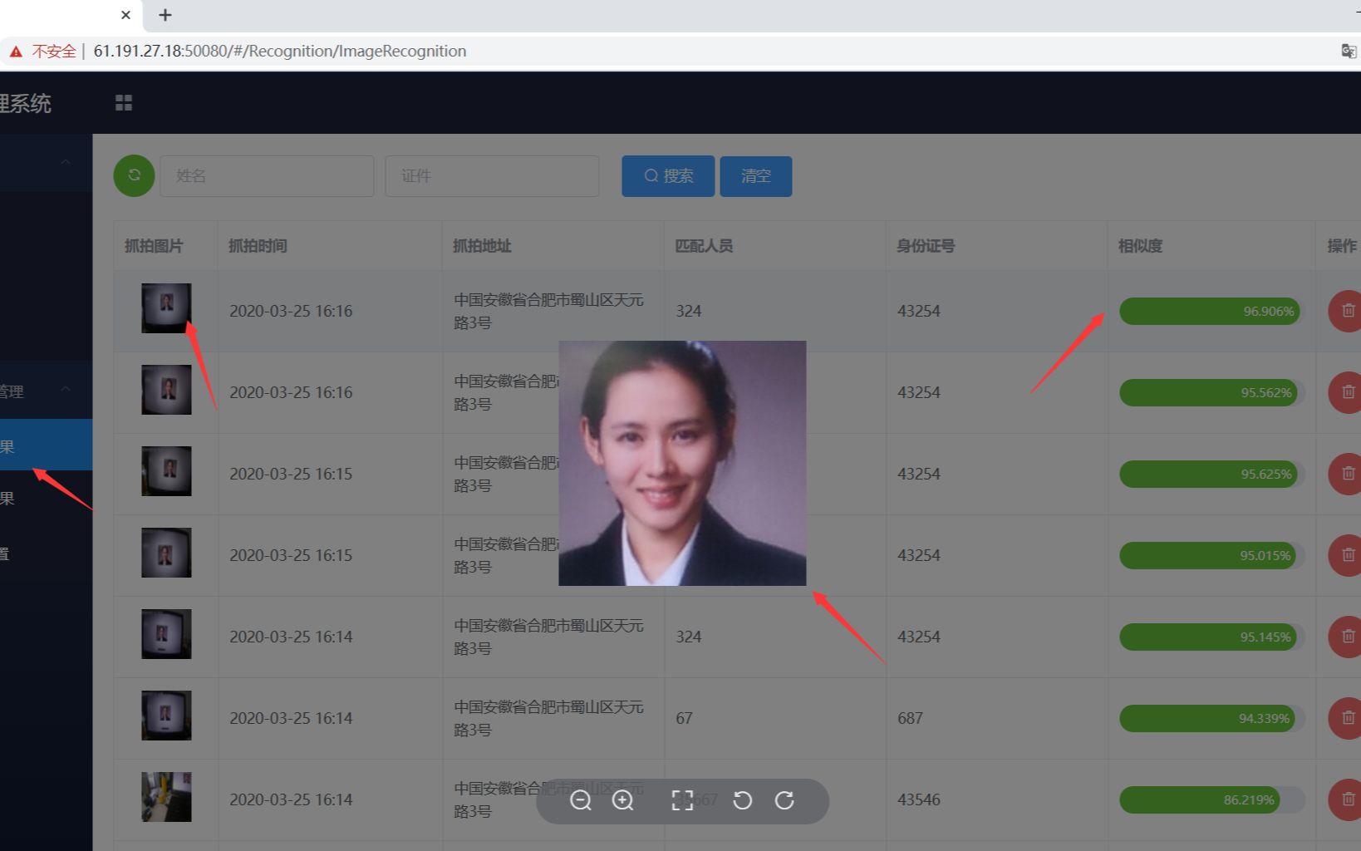
Task: Open the capture thumbnail with 95.015% similarity
Action: [x=166, y=553]
